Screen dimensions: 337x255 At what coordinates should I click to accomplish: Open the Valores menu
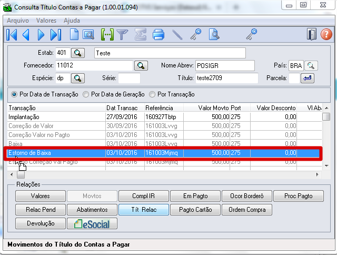46,21
